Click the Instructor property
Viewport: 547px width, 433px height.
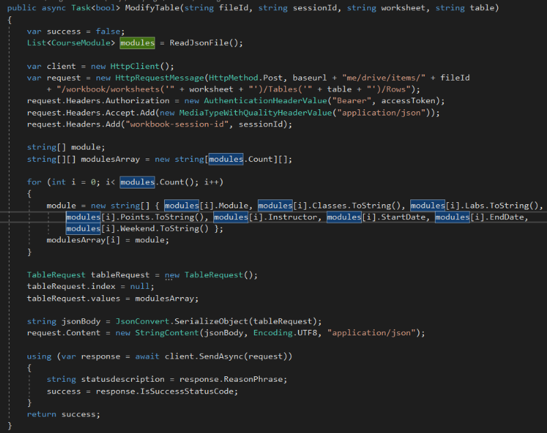pyautogui.click(x=293, y=217)
